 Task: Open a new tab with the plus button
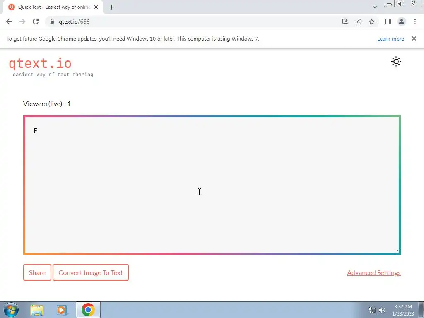112,7
